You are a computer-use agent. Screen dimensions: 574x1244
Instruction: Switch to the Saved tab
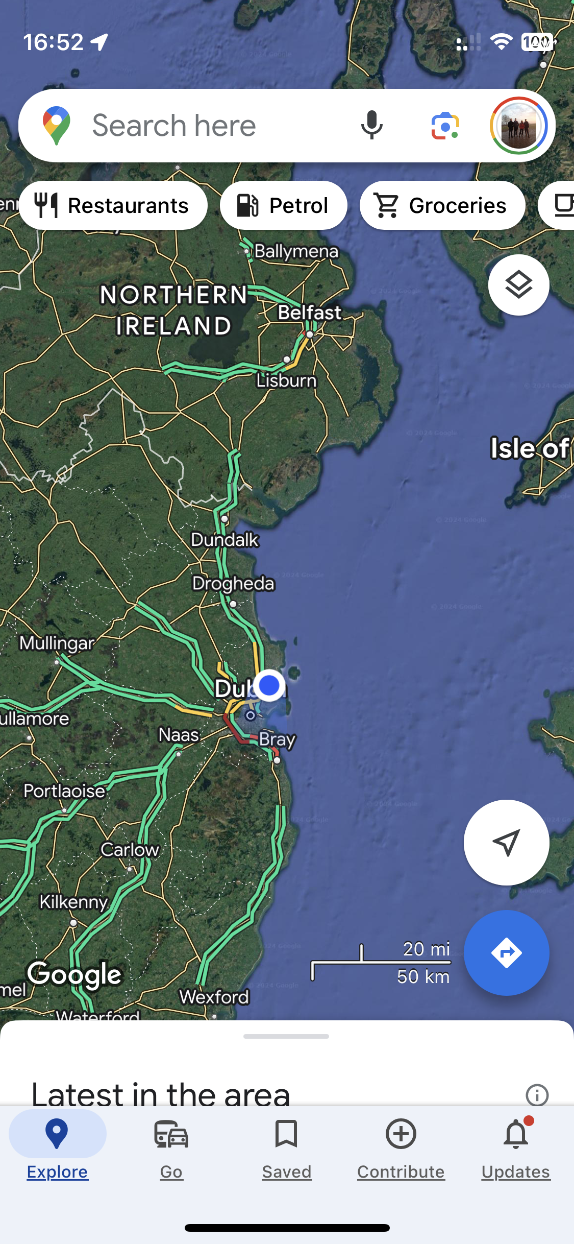point(286,1149)
